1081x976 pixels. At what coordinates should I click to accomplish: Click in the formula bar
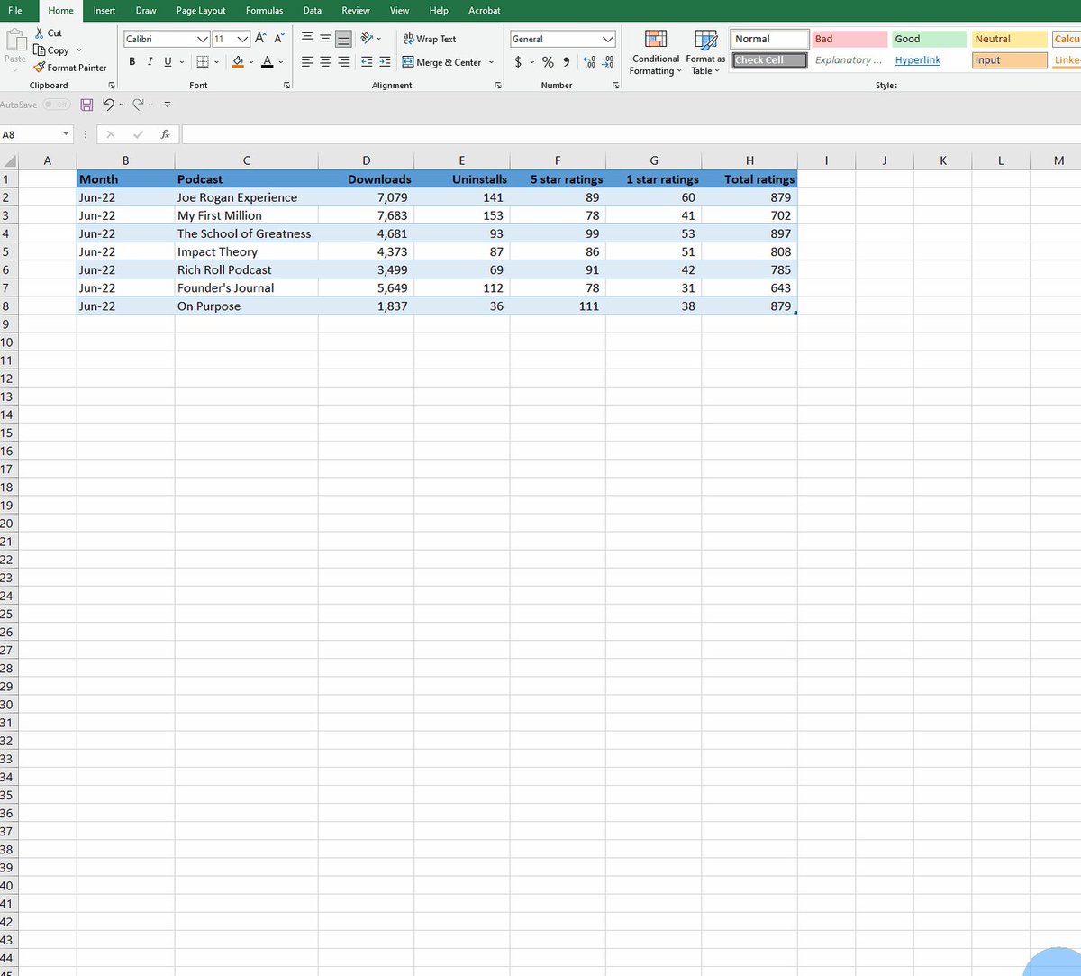631,134
